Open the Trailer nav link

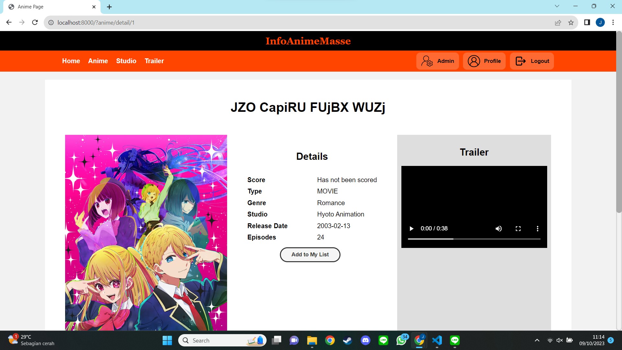(x=154, y=61)
